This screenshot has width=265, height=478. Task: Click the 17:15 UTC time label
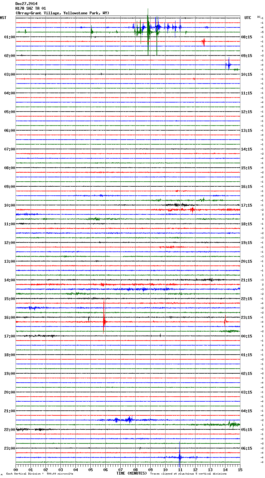[x=247, y=205]
